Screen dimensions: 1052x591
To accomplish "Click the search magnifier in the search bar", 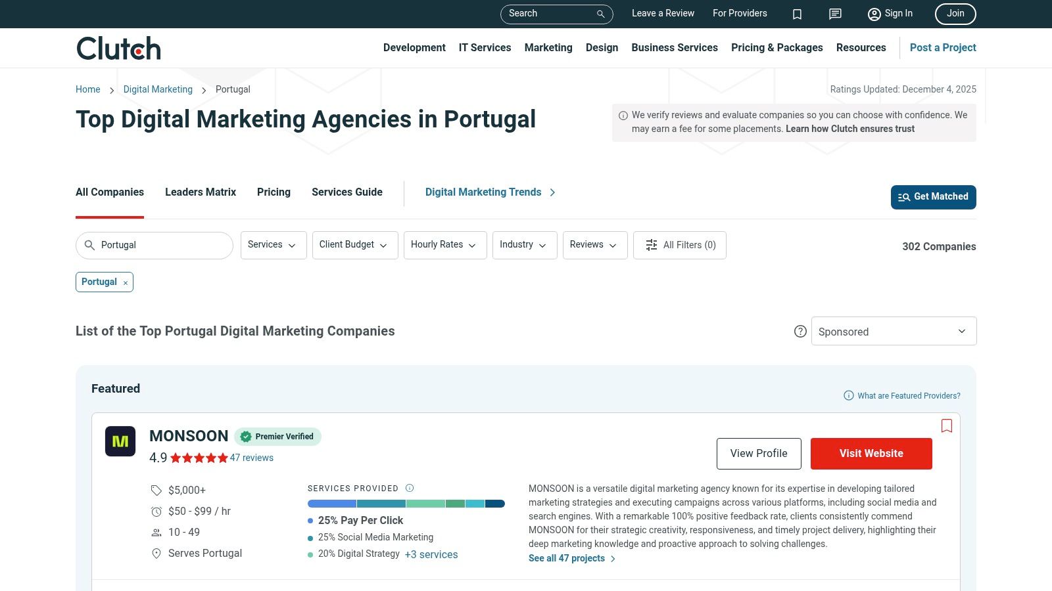I will pyautogui.click(x=600, y=14).
